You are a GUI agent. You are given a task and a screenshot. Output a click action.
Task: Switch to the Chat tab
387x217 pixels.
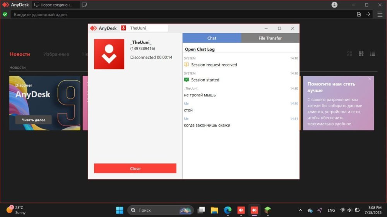(212, 38)
